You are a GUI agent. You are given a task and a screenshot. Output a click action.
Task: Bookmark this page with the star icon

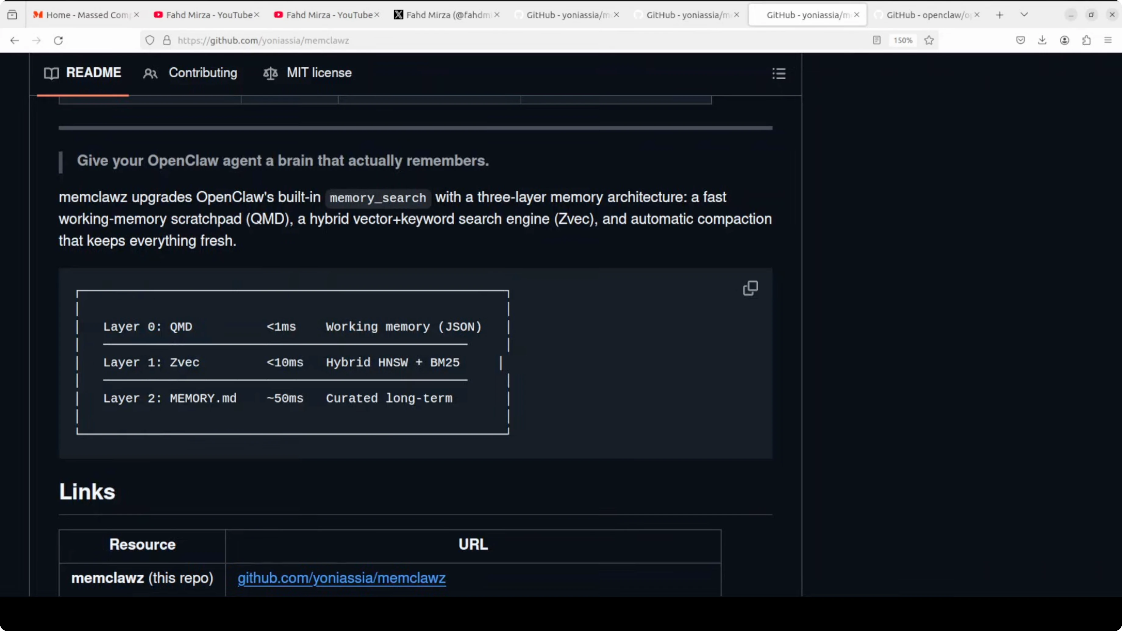(x=929, y=41)
